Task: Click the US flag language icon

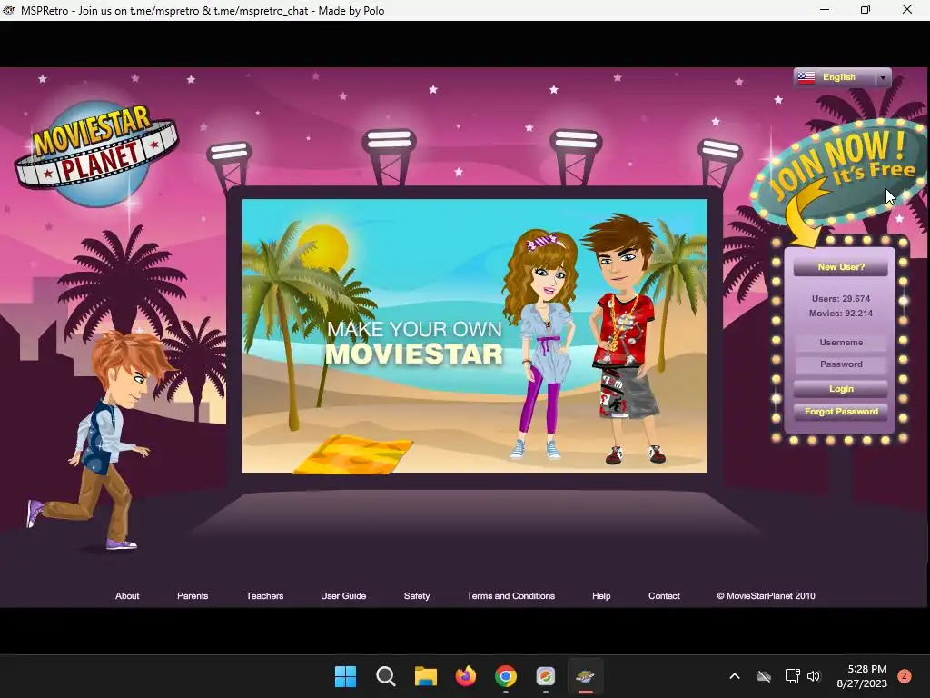Action: (806, 77)
